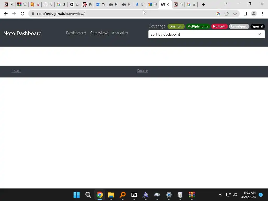Open the Source footer link
The image size is (268, 201).
pos(142,71)
